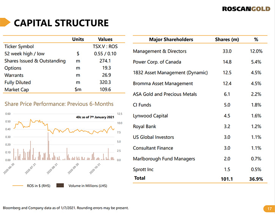Click the 101.1 total shares value
The image size is (275, 214).
[x=227, y=179]
